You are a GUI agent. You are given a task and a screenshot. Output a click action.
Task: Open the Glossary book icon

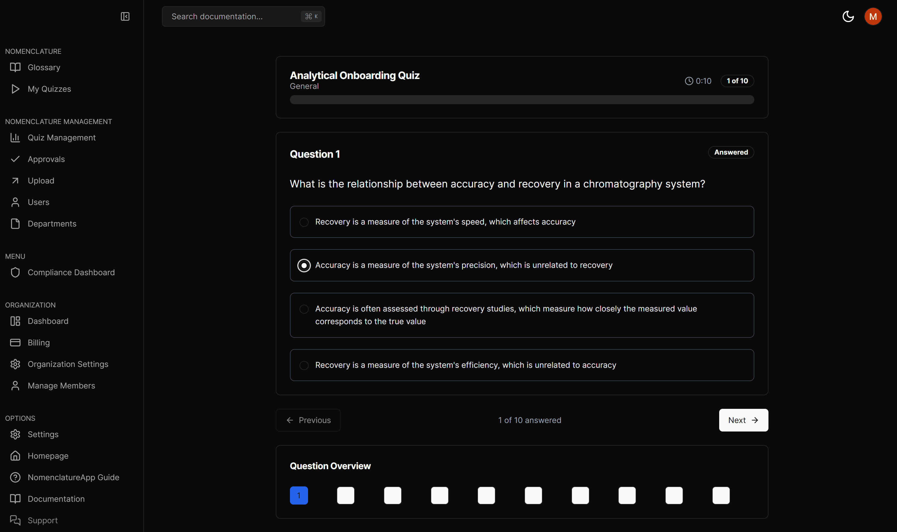click(15, 67)
